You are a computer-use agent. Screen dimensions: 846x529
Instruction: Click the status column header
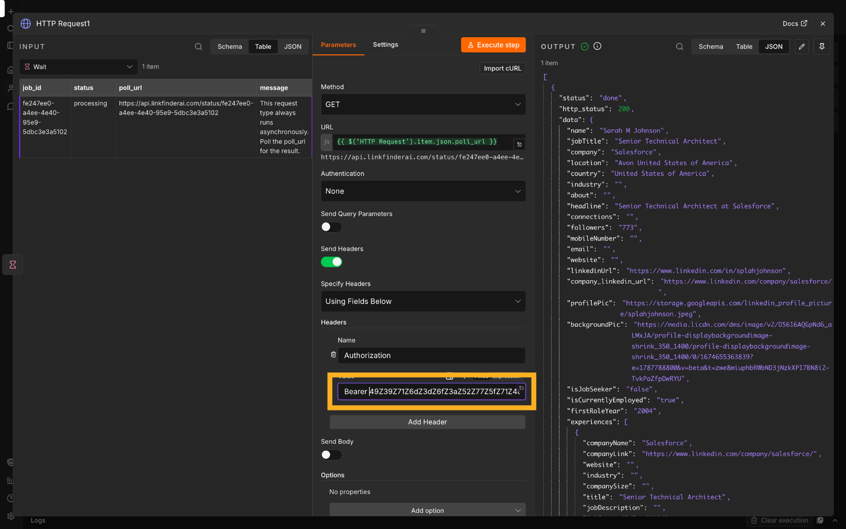point(93,88)
